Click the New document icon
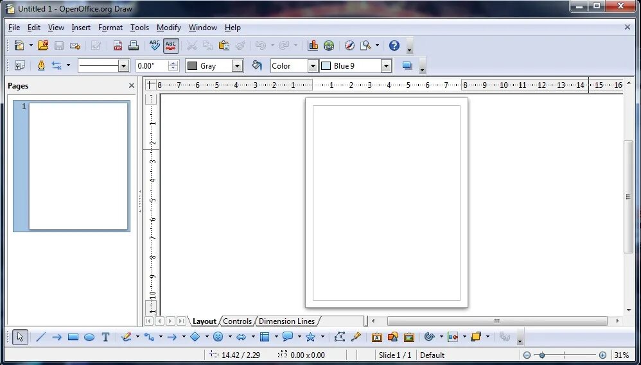This screenshot has width=641, height=365. click(19, 46)
